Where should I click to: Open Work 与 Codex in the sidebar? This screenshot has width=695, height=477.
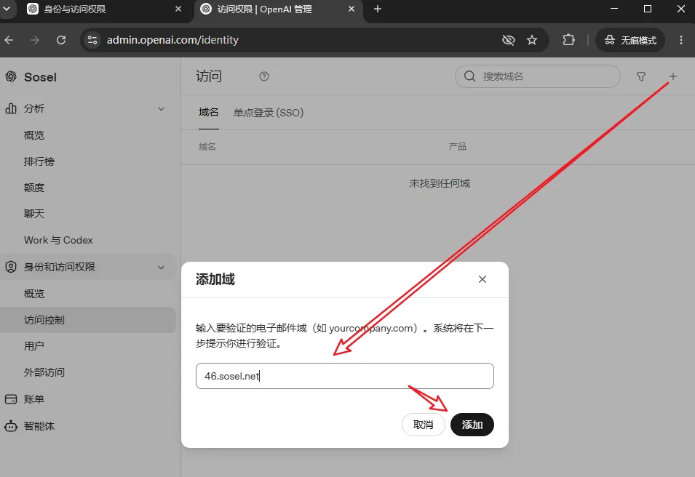click(x=58, y=240)
